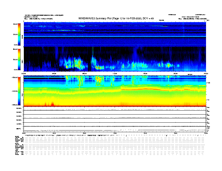222x171 pixels.
Task: Click the RAD2 heading in the status table
Action: 17,137
